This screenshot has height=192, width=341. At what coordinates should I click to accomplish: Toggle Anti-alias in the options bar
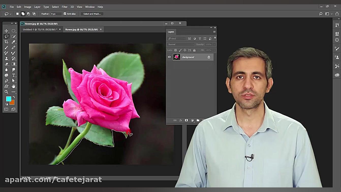pyautogui.click(x=65, y=14)
